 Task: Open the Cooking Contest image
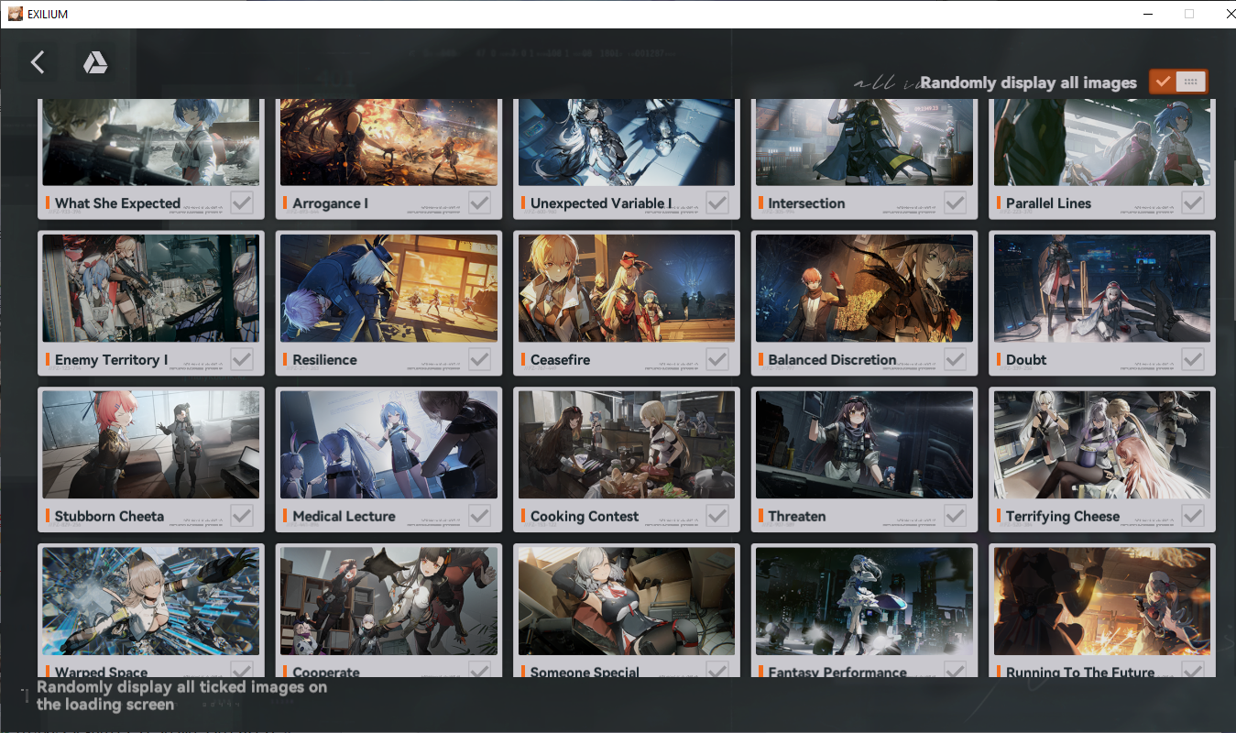pyautogui.click(x=627, y=445)
